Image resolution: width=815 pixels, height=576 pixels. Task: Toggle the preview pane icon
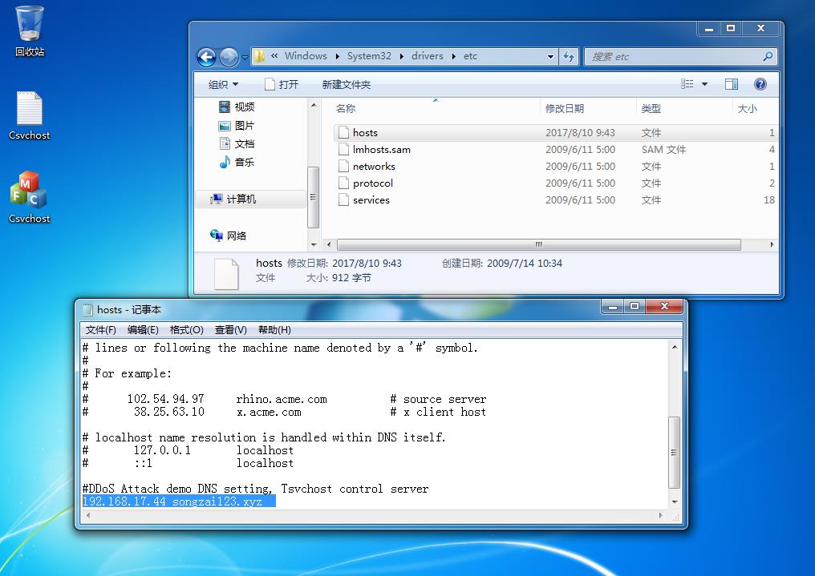click(x=731, y=84)
